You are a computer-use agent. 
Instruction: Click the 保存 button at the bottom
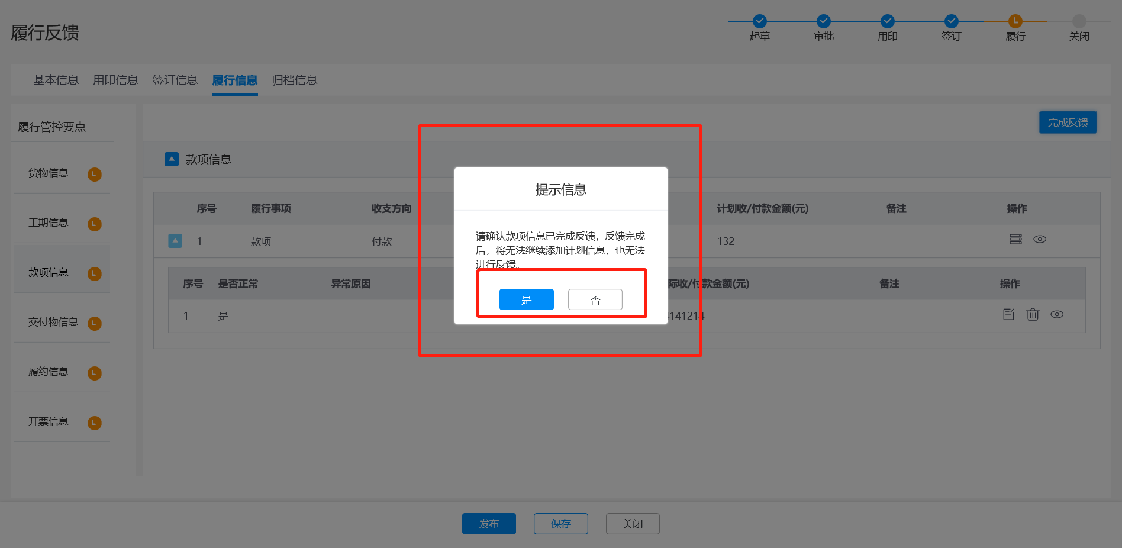[560, 524]
